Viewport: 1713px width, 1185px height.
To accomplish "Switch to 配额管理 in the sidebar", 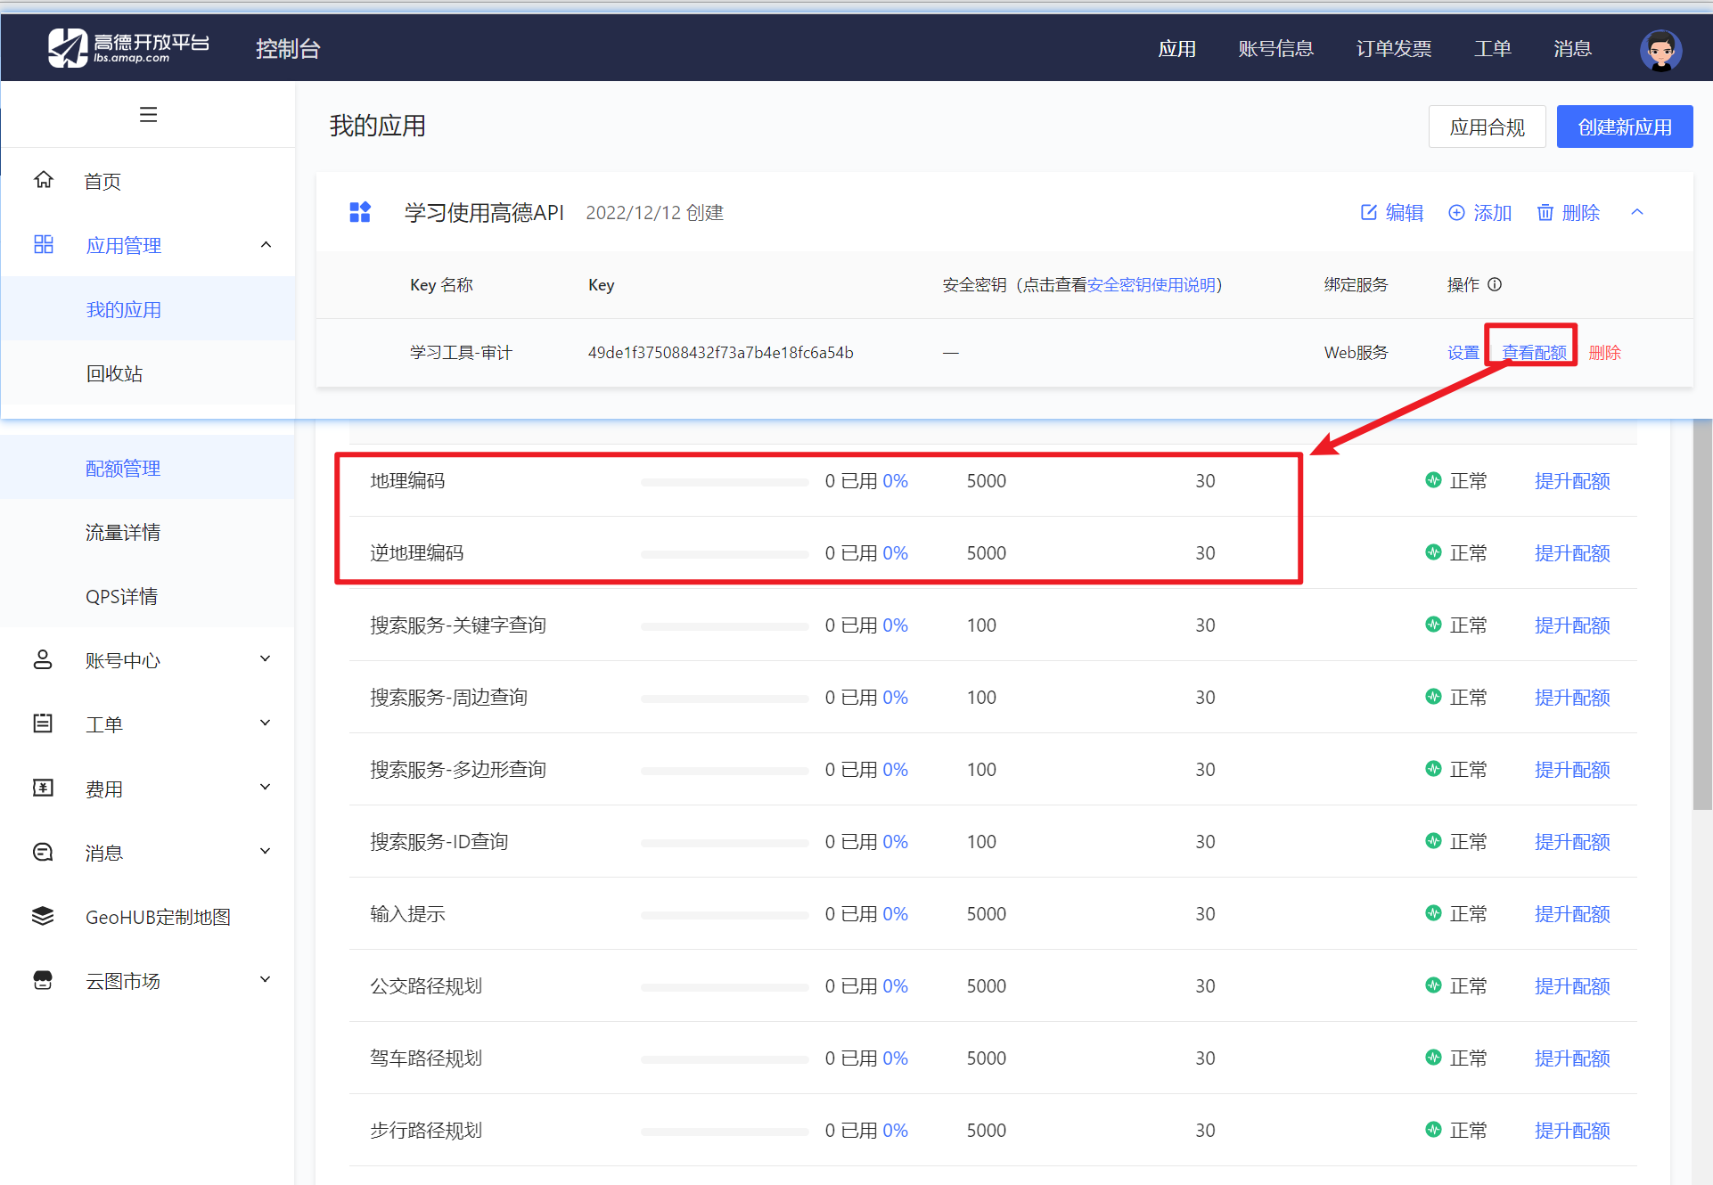I will click(x=123, y=468).
